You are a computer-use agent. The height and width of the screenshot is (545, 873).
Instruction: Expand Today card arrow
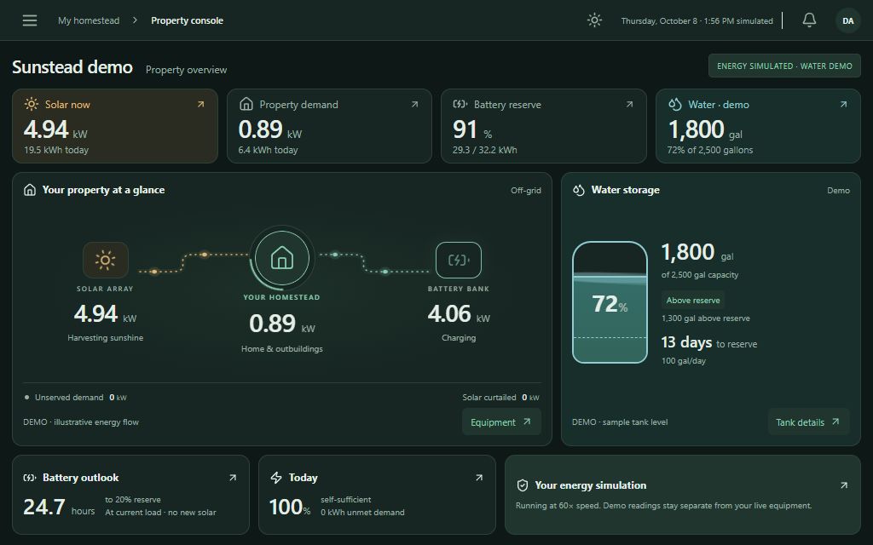coord(479,478)
